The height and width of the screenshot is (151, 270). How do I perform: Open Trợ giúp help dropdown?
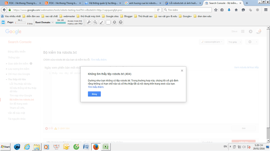click(x=234, y=42)
